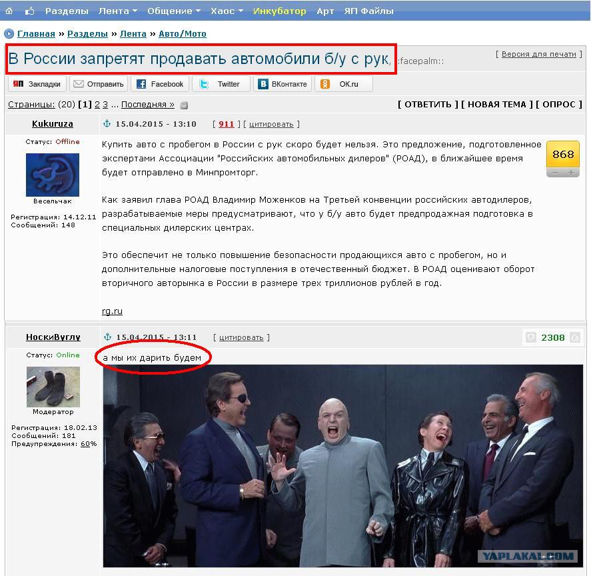Click НОВАЯ ТЕМА to start topic
The height and width of the screenshot is (576, 591).
click(497, 105)
